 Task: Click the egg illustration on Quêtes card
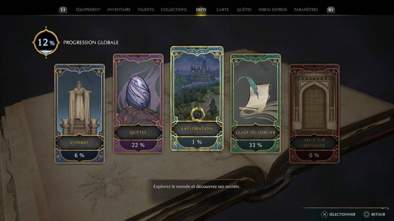coord(138,93)
